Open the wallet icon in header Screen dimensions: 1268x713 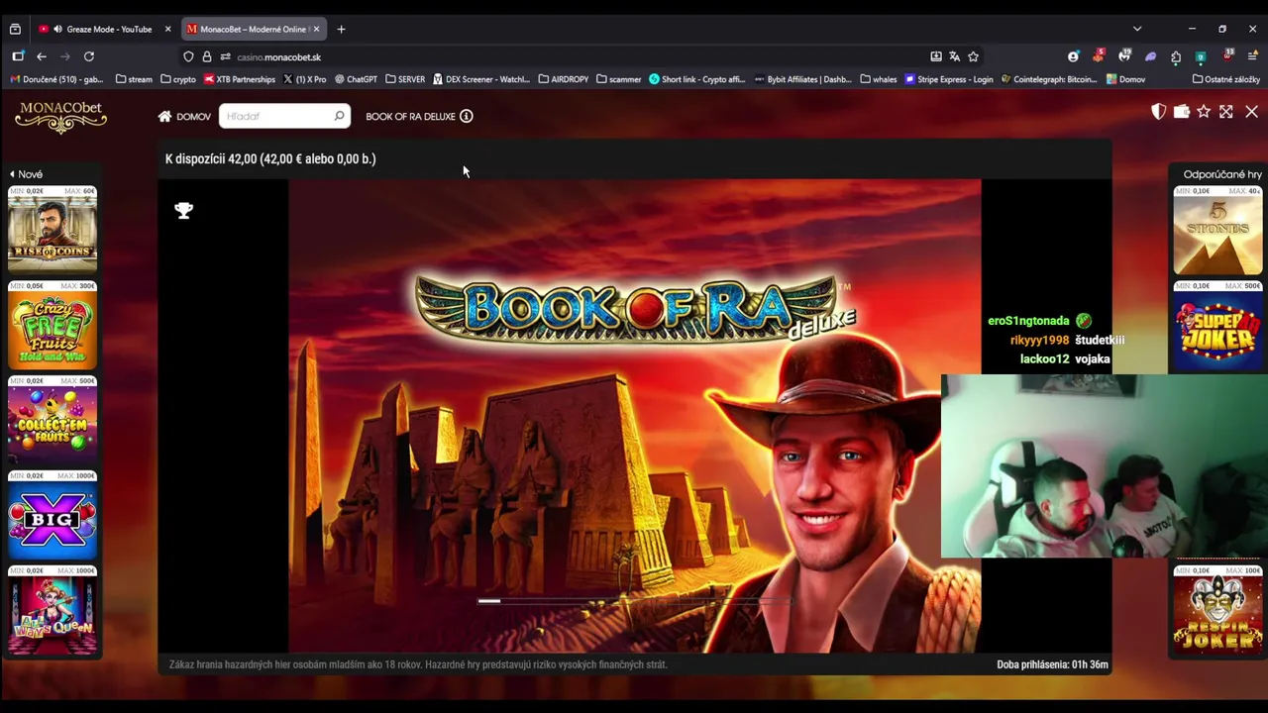click(1181, 112)
